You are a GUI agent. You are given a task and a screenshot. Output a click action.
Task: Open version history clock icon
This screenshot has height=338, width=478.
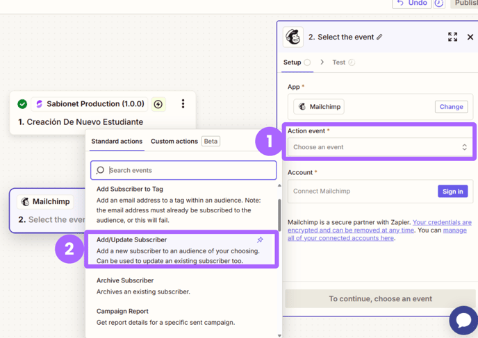439,3
